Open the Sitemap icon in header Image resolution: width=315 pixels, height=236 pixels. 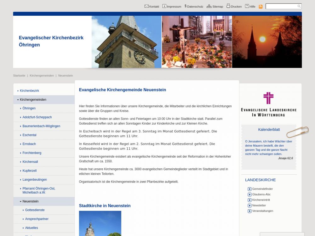click(x=209, y=6)
